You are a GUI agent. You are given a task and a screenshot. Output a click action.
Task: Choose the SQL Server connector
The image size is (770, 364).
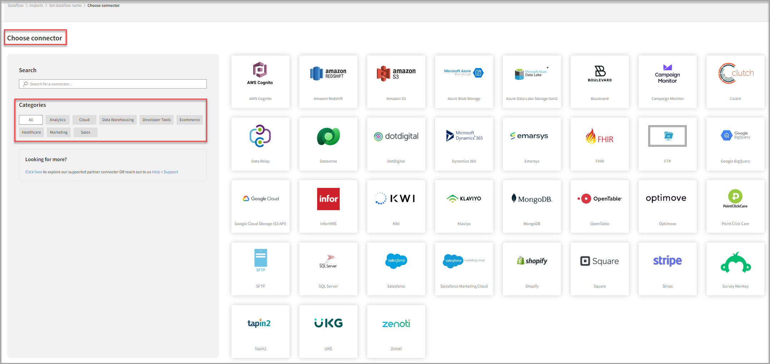328,269
